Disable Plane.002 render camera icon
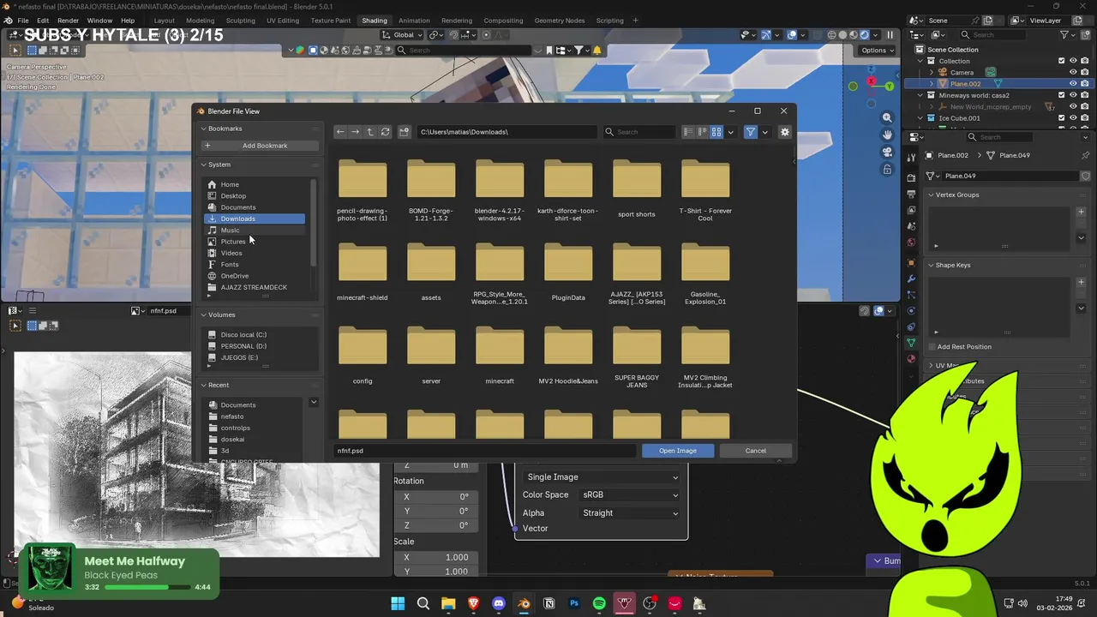 coord(1084,84)
